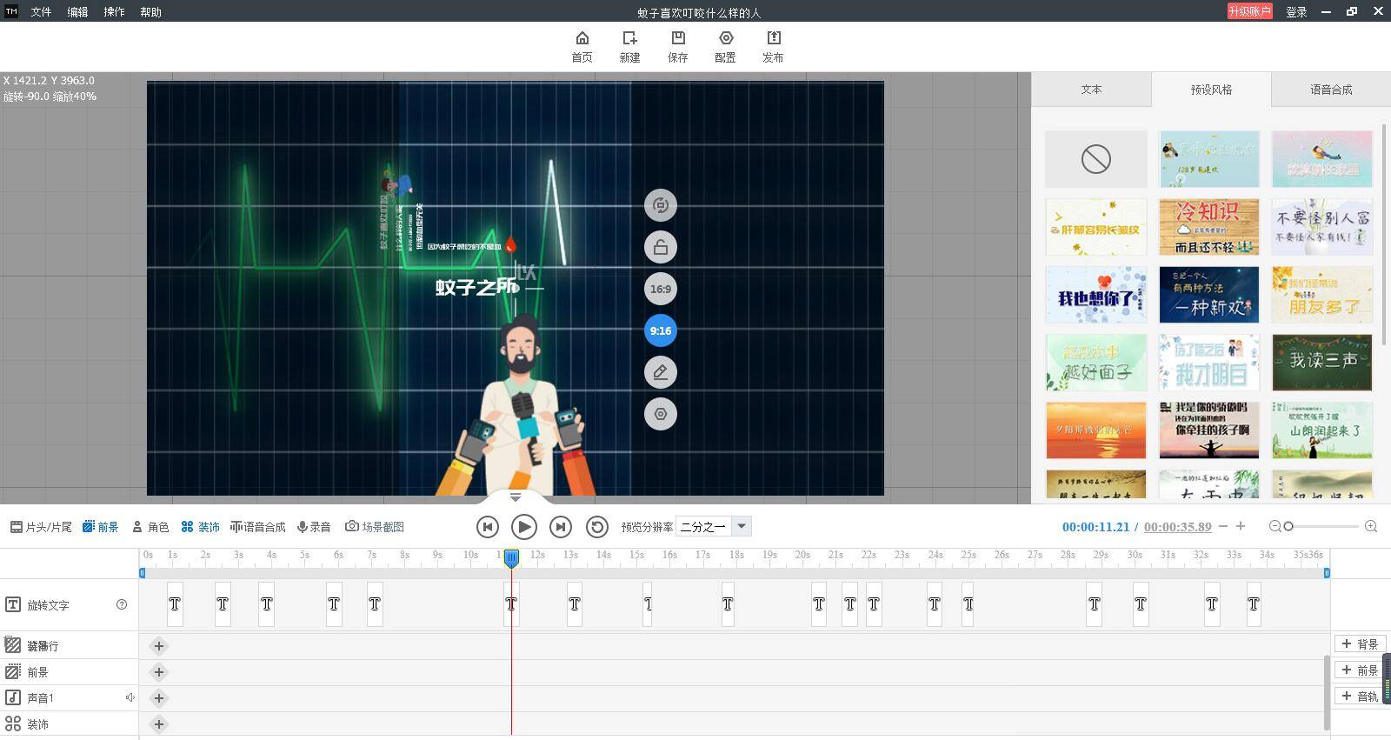Save the project using 保存 icon
This screenshot has height=740, width=1391.
677,46
